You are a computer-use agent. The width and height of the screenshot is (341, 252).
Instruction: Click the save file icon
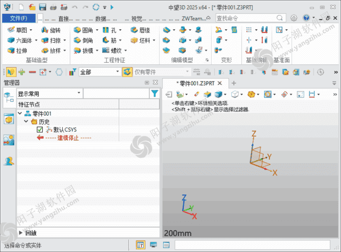(x=43, y=7)
